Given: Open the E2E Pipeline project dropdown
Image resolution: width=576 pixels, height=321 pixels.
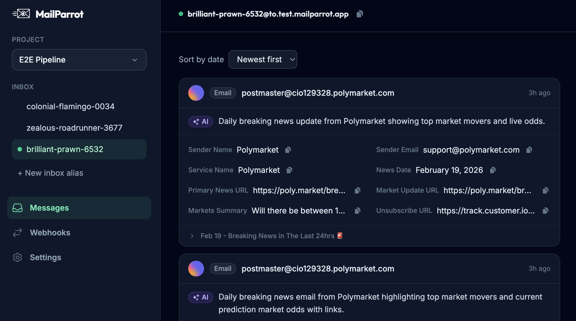Looking at the screenshot, I should (79, 60).
